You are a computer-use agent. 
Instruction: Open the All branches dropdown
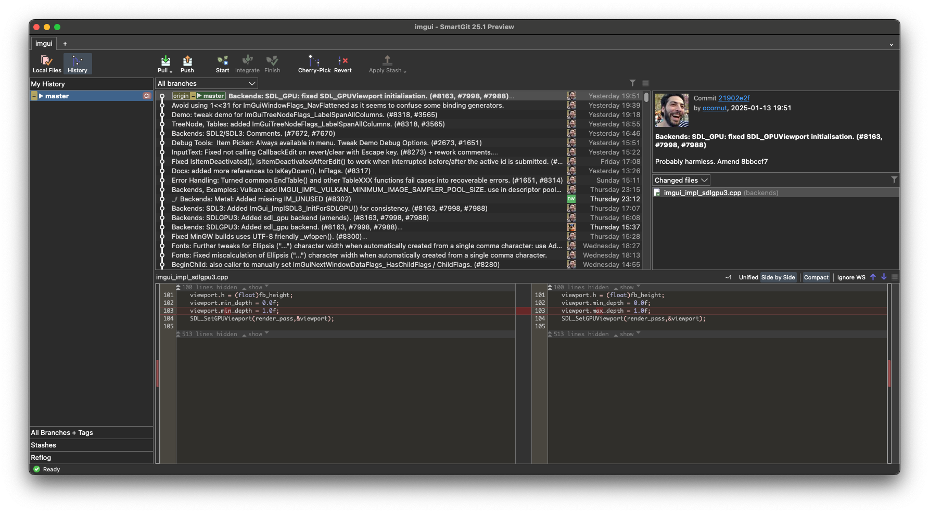tap(206, 83)
